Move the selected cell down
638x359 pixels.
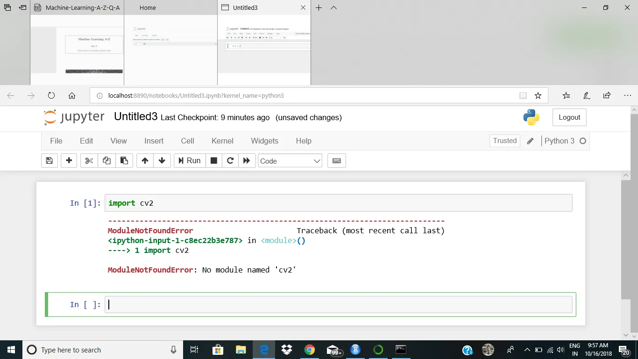click(x=162, y=161)
